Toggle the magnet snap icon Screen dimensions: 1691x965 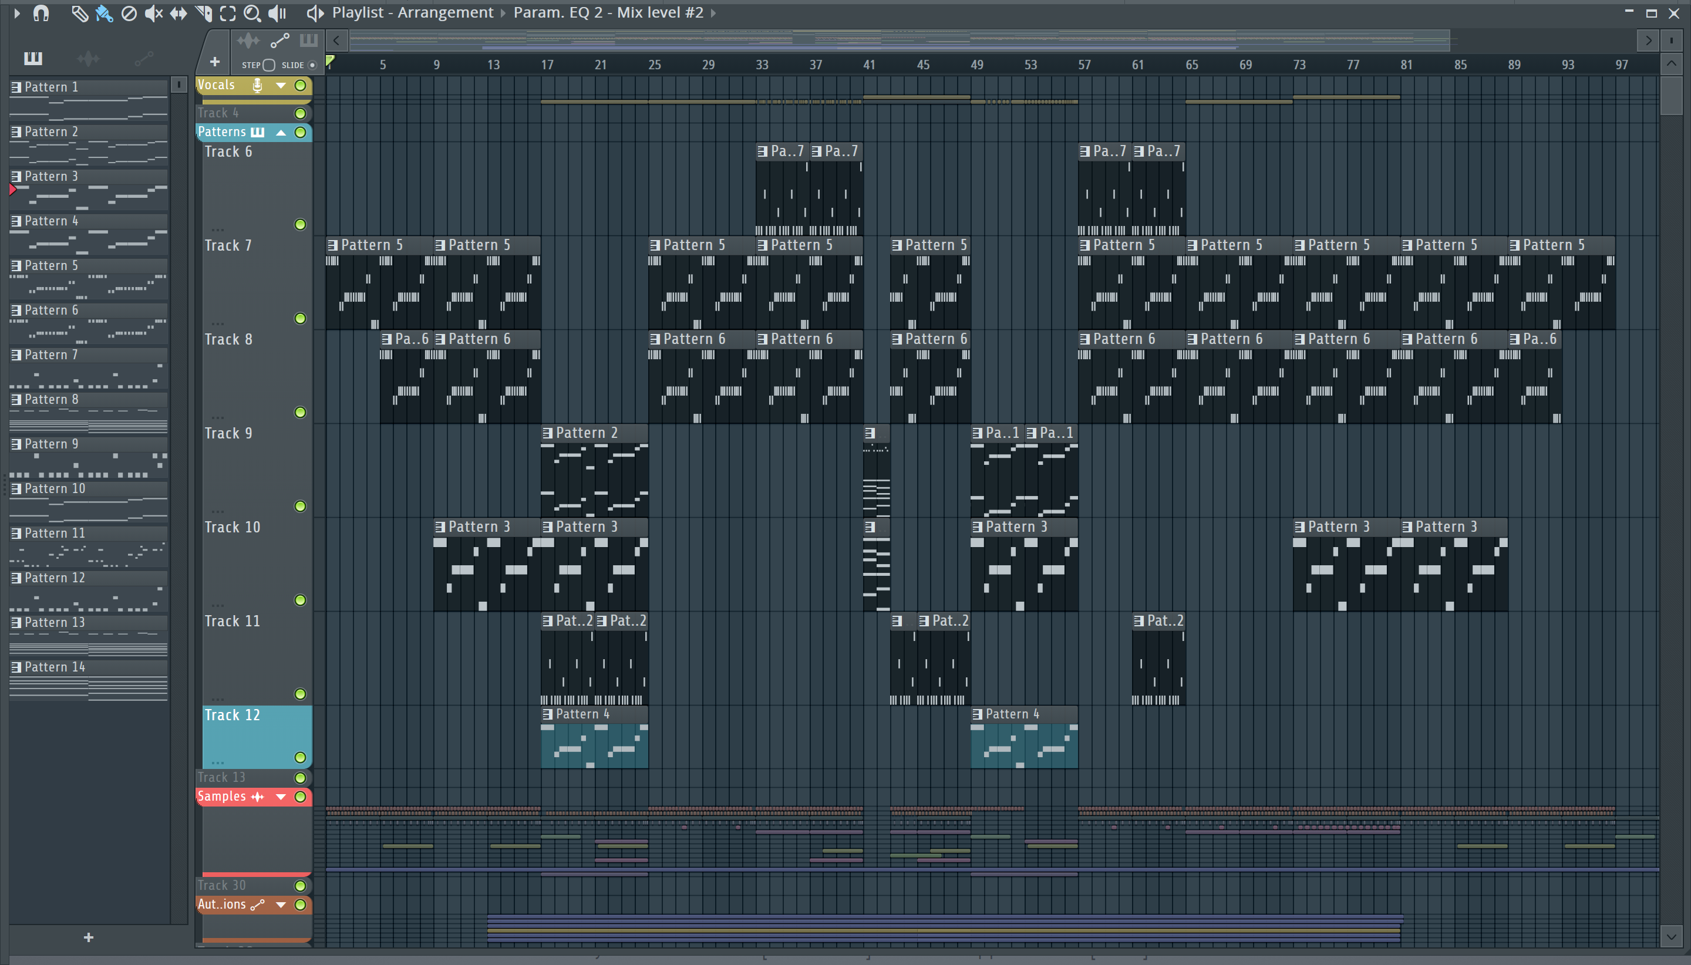pyautogui.click(x=41, y=14)
